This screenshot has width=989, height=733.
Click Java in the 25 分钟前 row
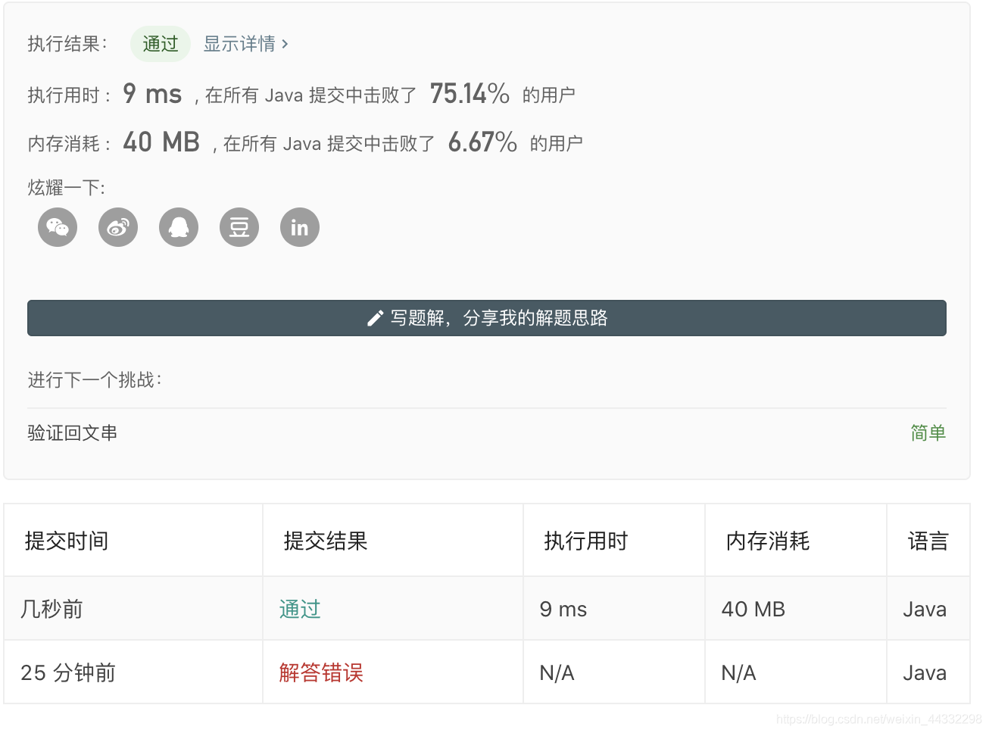925,672
